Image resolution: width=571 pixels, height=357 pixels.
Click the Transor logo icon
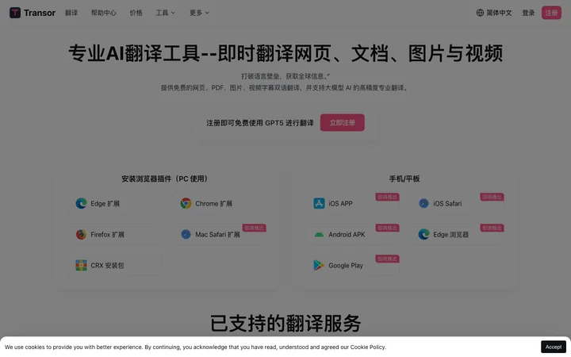point(15,13)
